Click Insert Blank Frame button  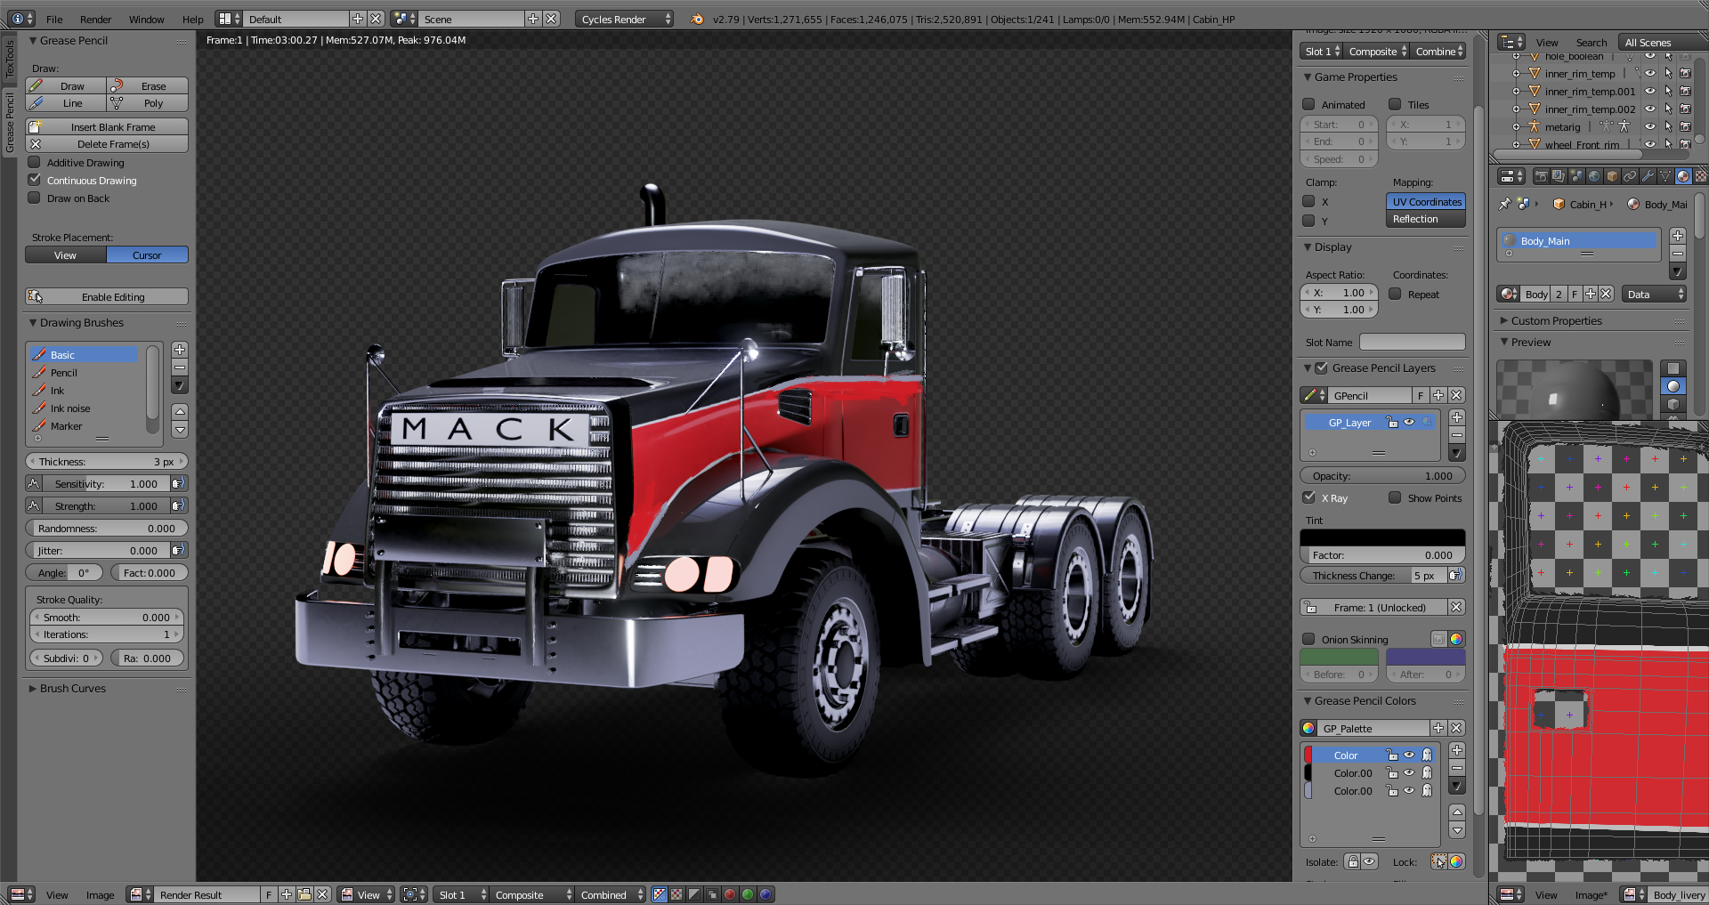coord(107,127)
